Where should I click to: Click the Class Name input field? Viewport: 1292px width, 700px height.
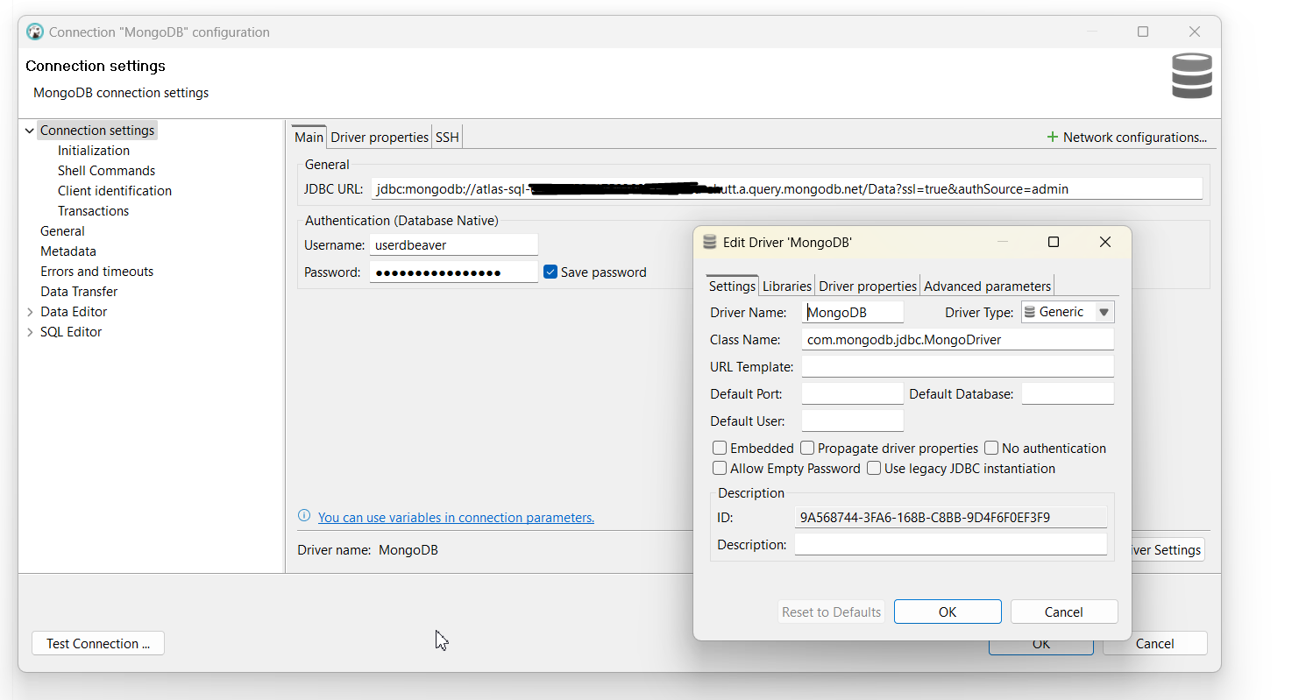[957, 340]
